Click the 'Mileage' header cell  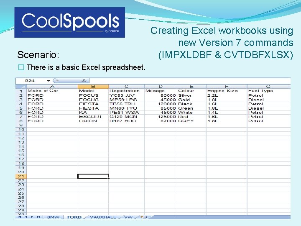pos(161,91)
